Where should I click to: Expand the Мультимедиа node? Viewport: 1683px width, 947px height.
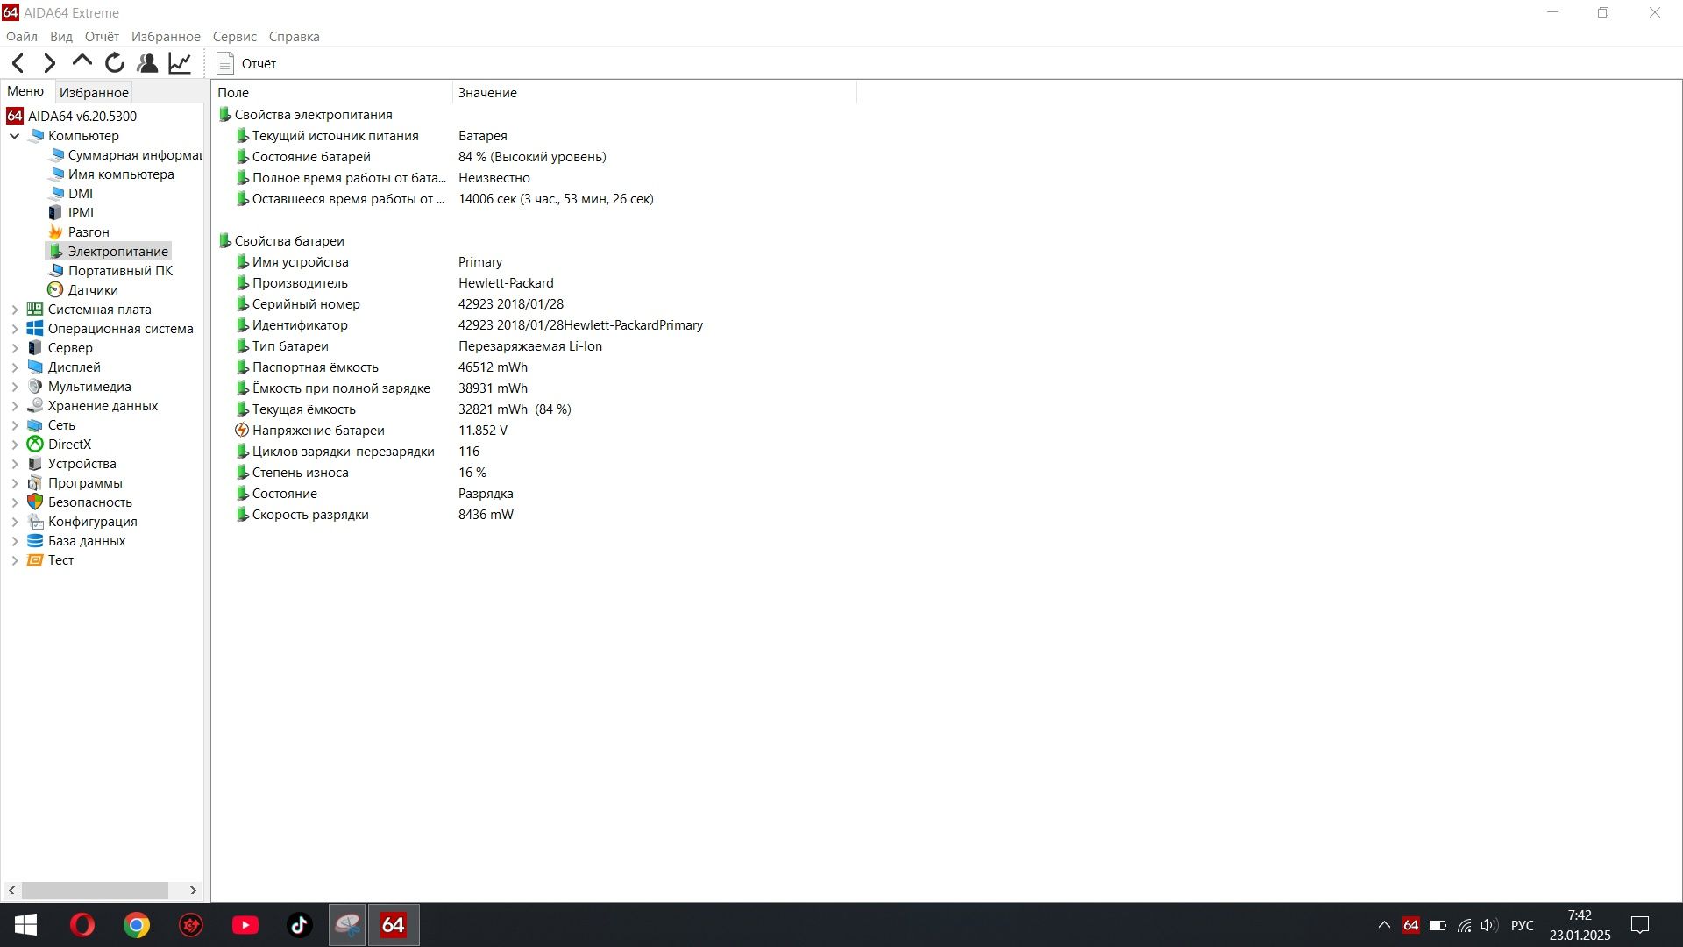pos(15,387)
